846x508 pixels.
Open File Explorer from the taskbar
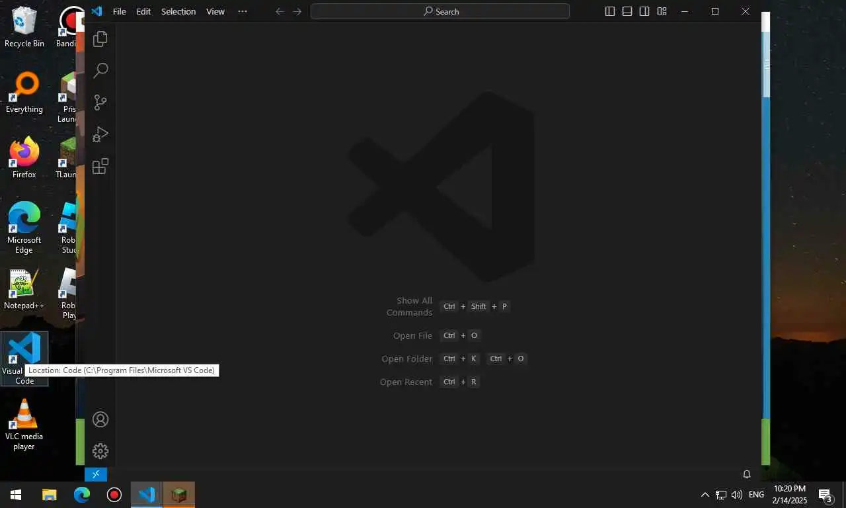(50, 494)
